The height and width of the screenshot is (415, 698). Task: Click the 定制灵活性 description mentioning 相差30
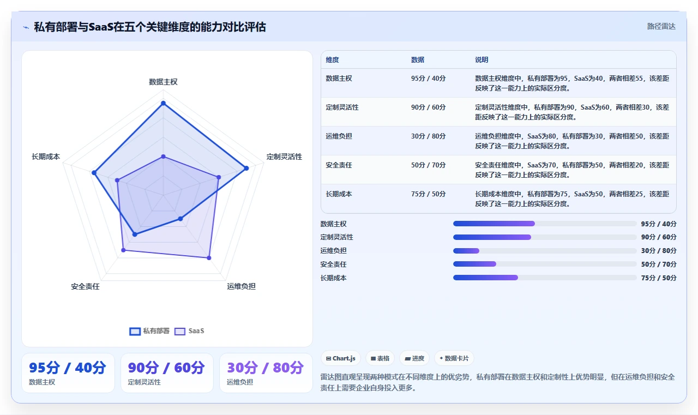coord(572,112)
